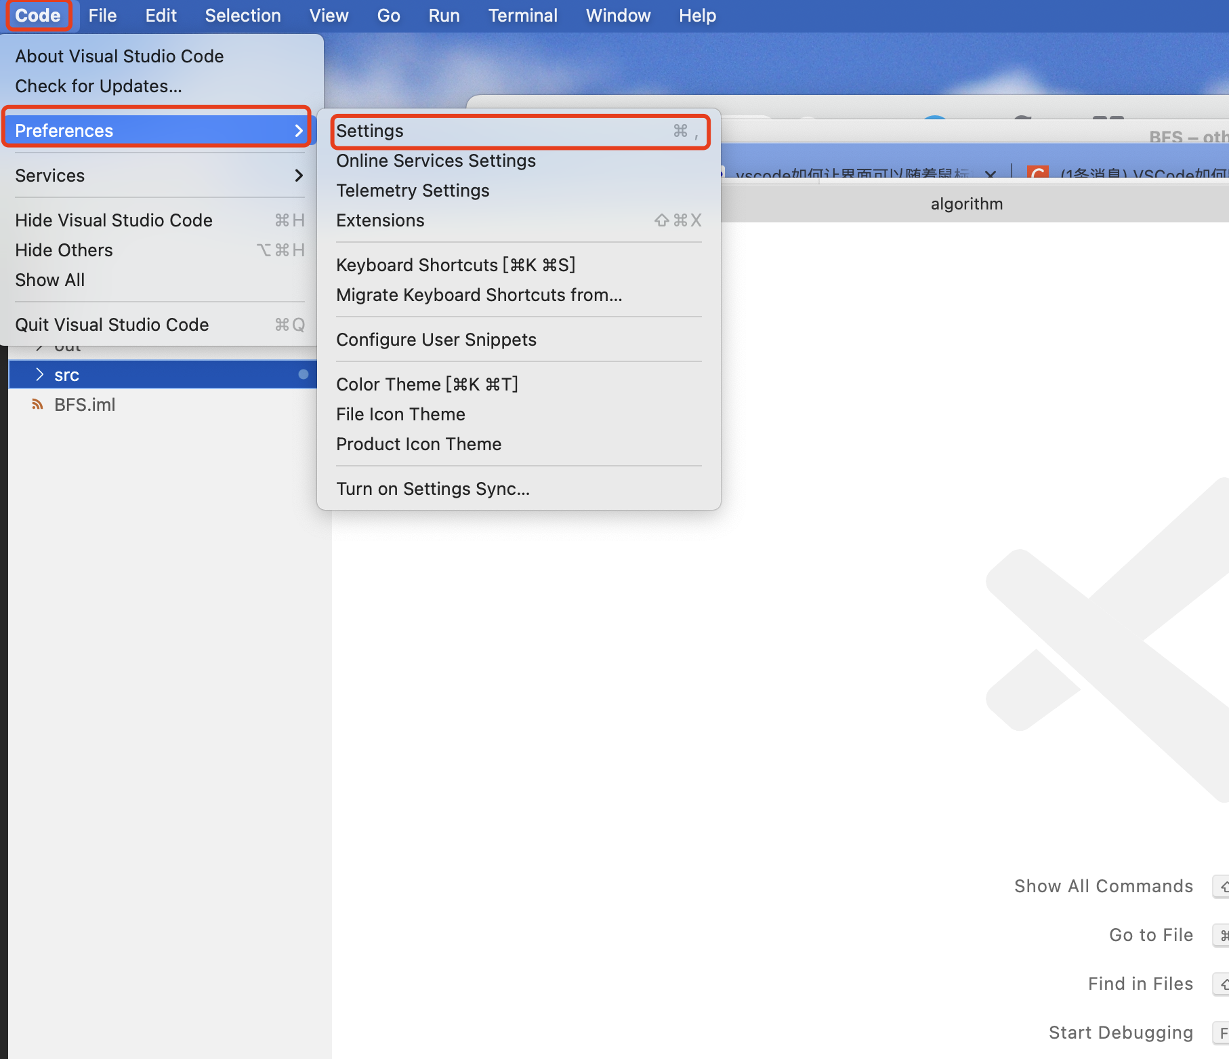This screenshot has height=1059, width=1229.
Task: Open the View menu
Action: tap(329, 15)
